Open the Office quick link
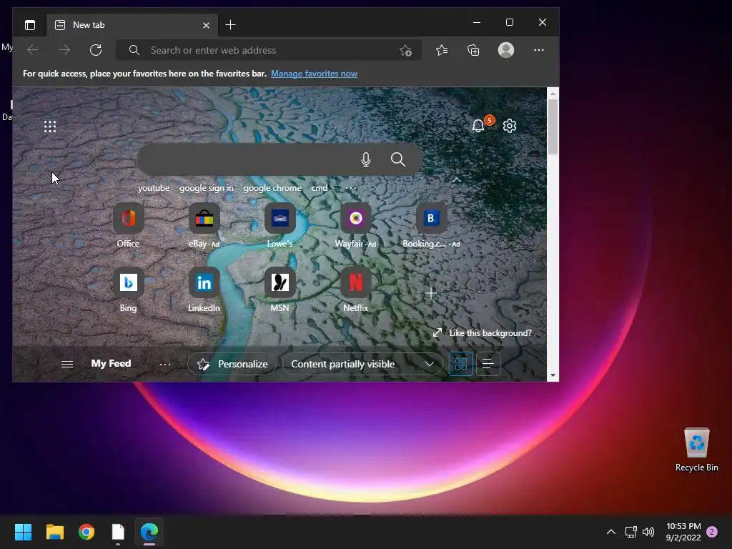The image size is (732, 549). pos(129,226)
